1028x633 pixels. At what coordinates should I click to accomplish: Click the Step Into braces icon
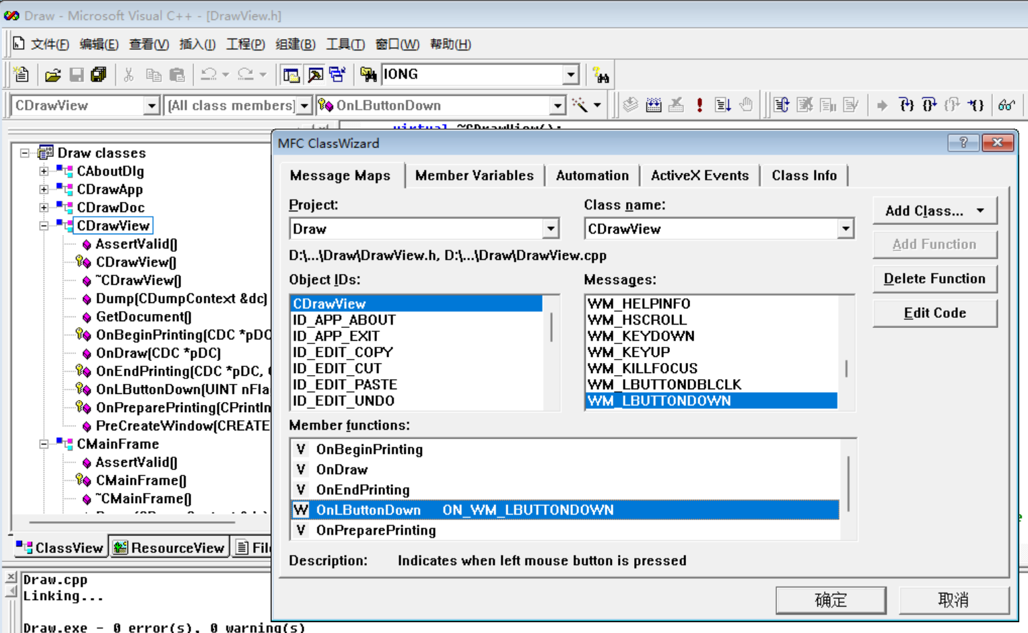tap(906, 105)
